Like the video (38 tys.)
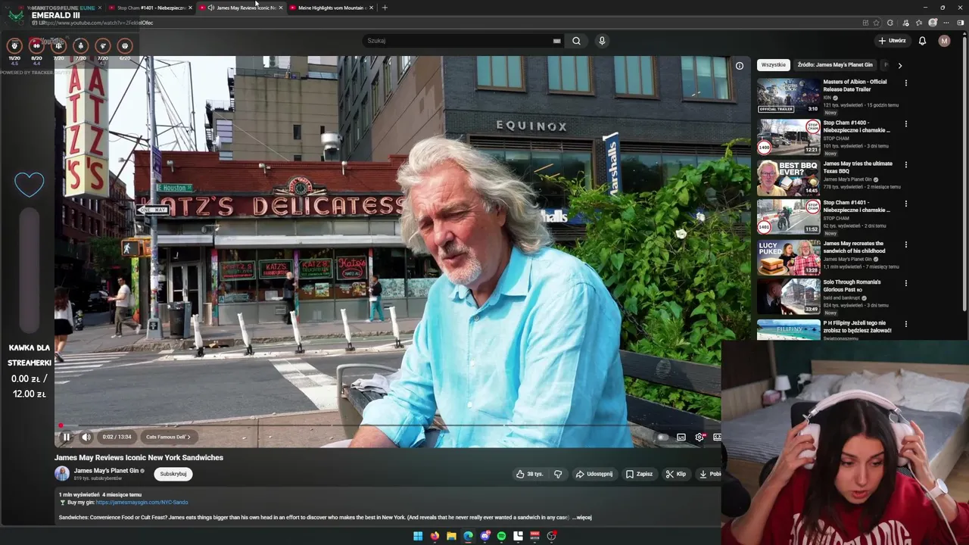 point(530,474)
